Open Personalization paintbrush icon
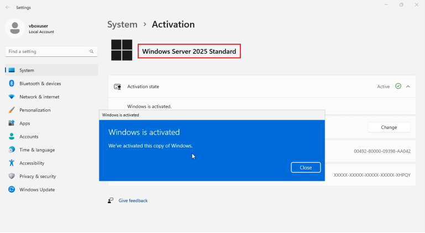 click(11, 110)
